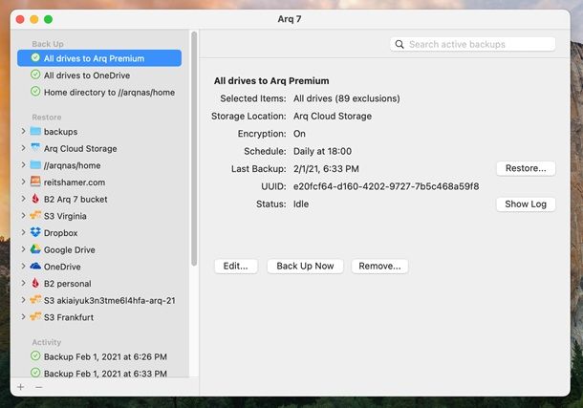This screenshot has height=408, width=583.
Task: Click the //arqnas/home folder icon
Action: click(35, 165)
